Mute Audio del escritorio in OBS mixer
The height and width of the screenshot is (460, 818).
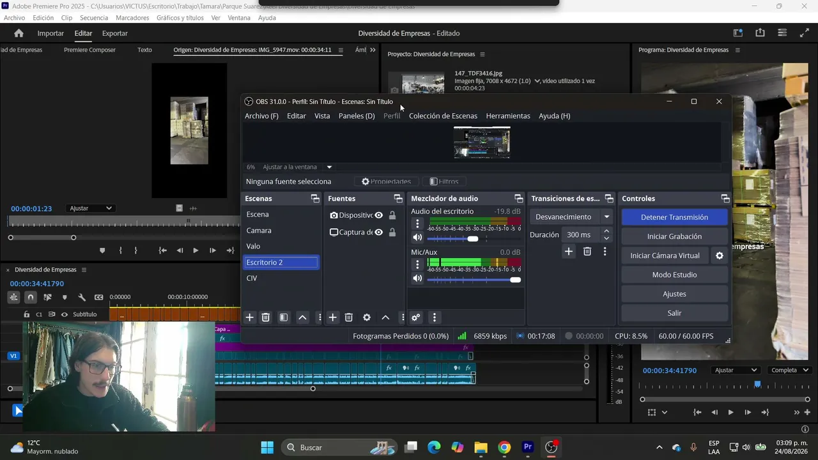pyautogui.click(x=417, y=238)
